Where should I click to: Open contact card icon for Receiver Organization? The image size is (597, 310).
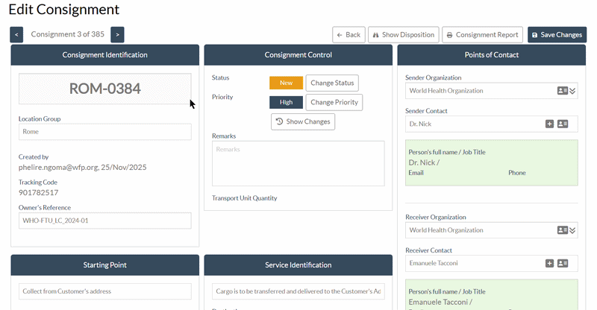563,230
